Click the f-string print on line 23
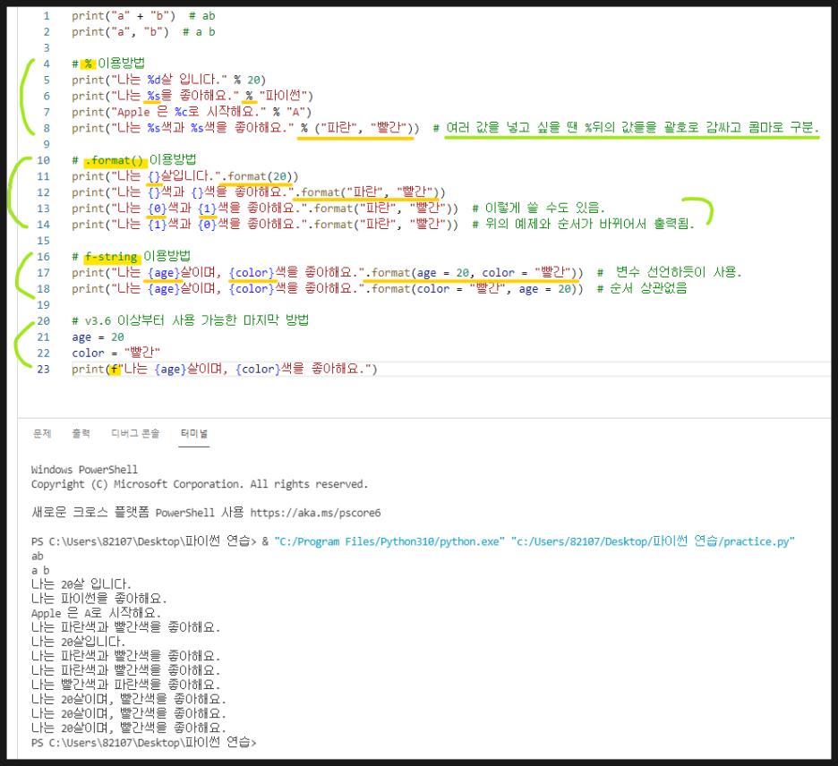This screenshot has height=766, width=838. coord(225,369)
